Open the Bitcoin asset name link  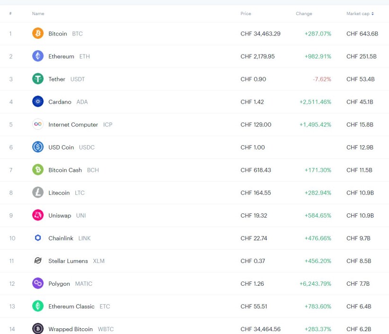[58, 34]
